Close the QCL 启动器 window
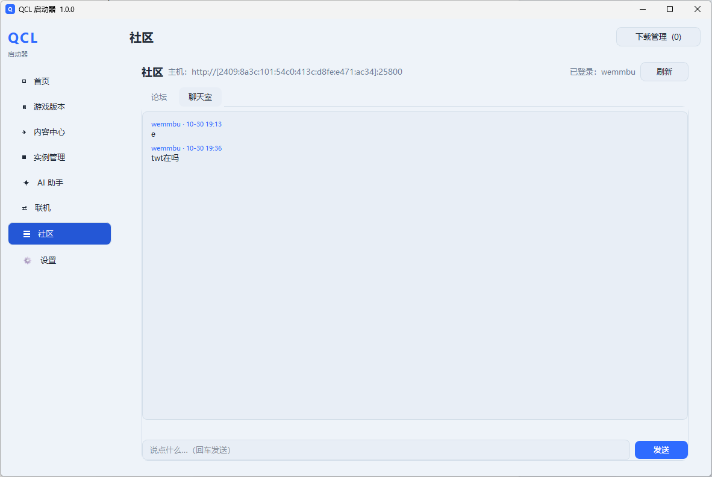The image size is (712, 477). [698, 9]
